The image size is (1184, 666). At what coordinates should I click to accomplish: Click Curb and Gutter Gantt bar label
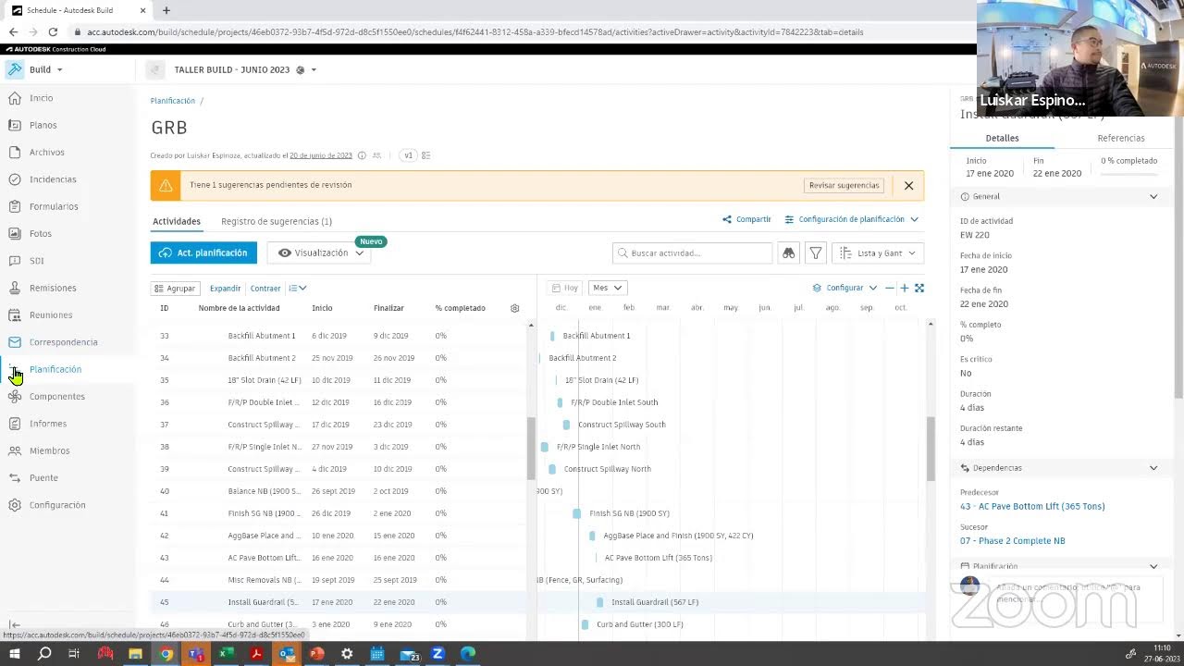coord(639,624)
